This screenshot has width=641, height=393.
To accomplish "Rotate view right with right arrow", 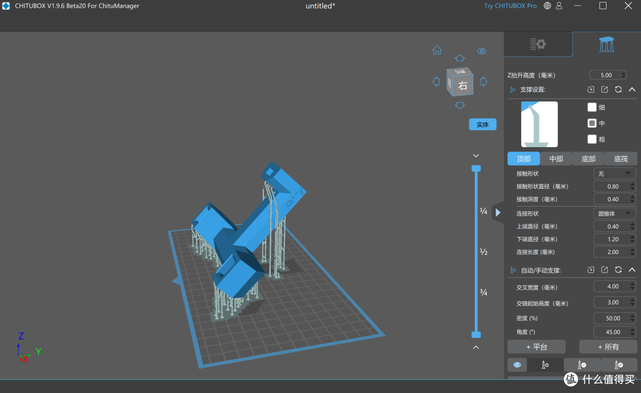I will tap(484, 81).
